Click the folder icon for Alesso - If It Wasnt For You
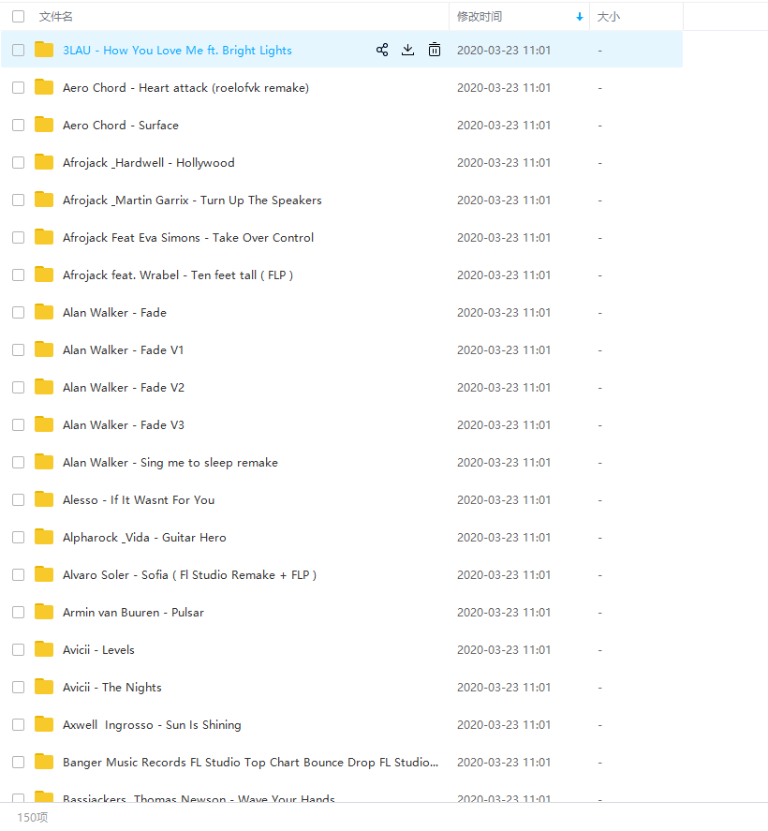This screenshot has height=831, width=768. 44,499
